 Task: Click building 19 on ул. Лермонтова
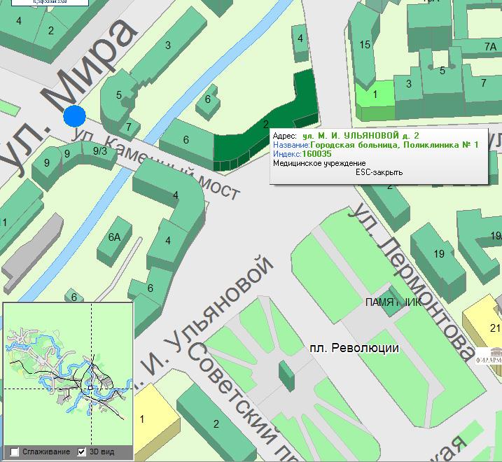pos(439,253)
